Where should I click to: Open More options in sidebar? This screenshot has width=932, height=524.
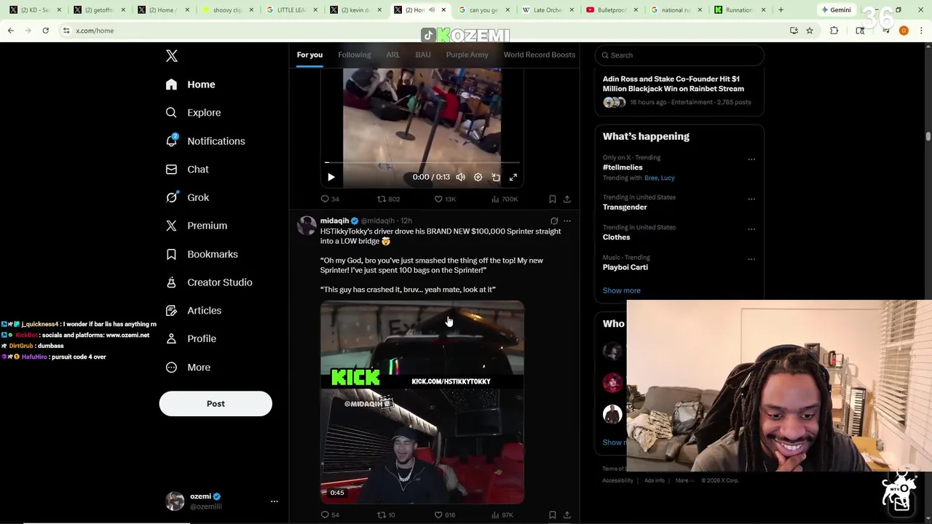pos(188,367)
